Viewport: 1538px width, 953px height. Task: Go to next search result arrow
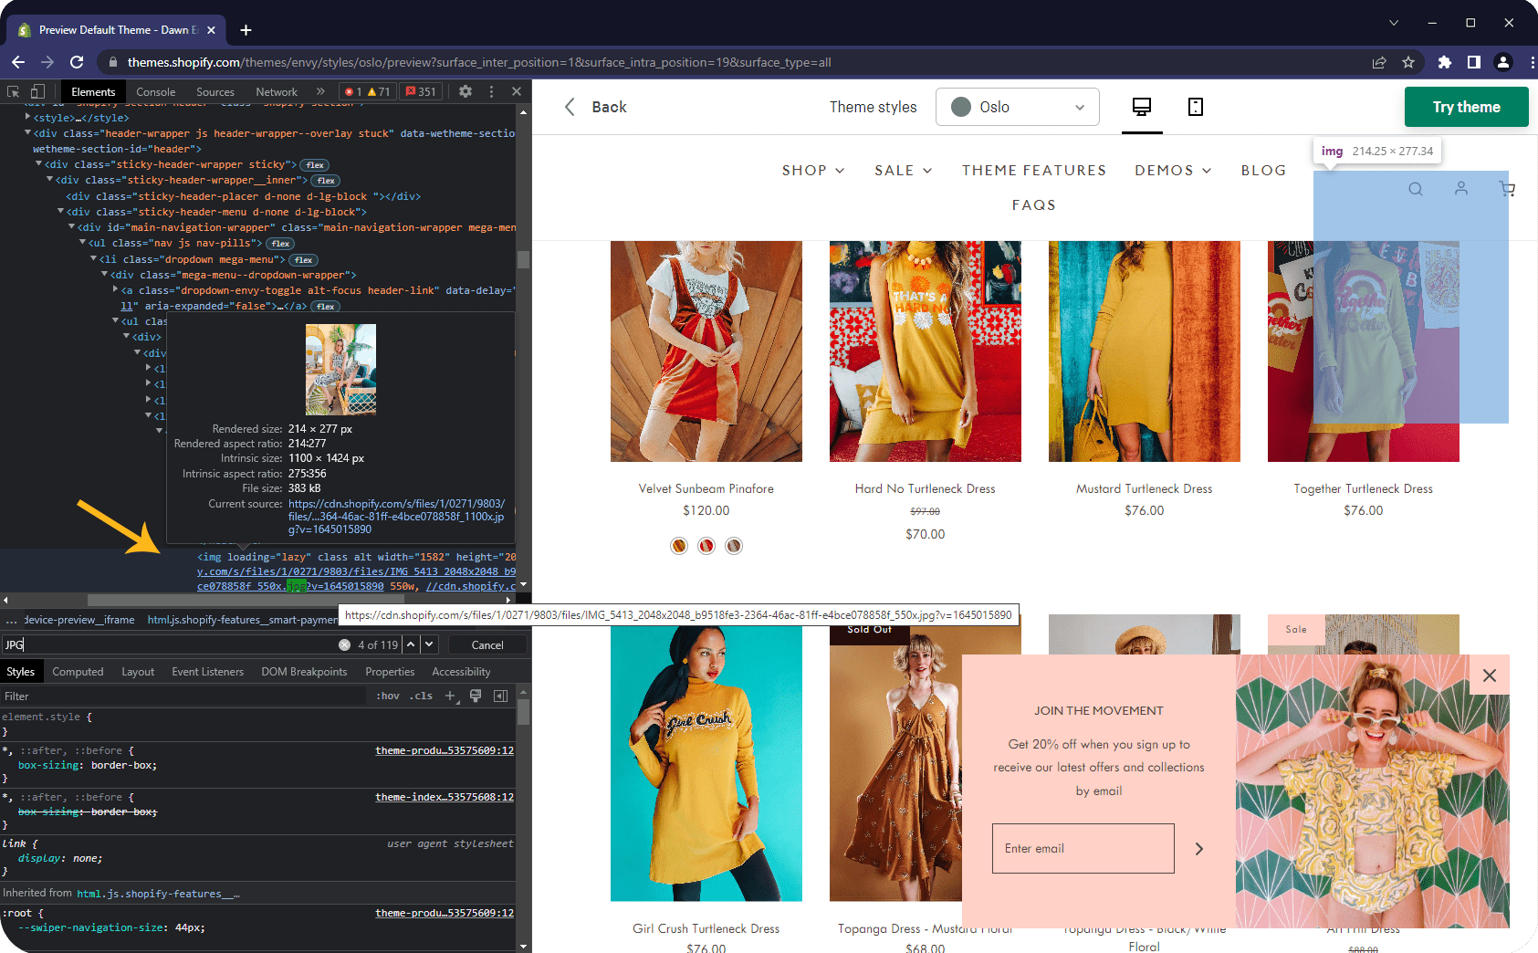pyautogui.click(x=429, y=644)
